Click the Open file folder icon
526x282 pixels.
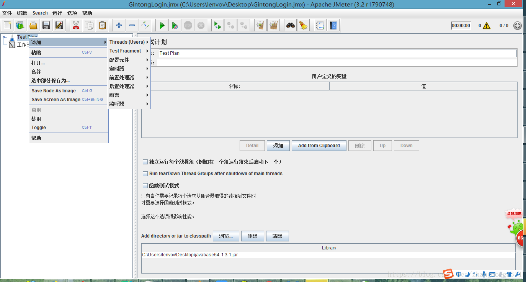tap(33, 26)
